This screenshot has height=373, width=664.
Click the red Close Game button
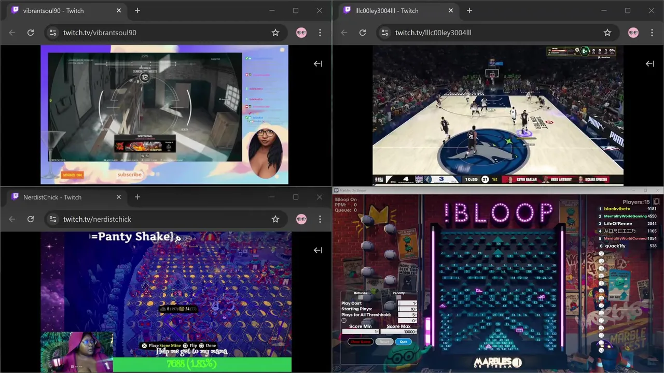pyautogui.click(x=361, y=342)
